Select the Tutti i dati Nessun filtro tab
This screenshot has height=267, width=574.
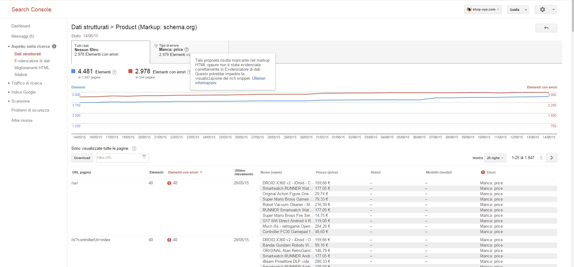pos(111,52)
